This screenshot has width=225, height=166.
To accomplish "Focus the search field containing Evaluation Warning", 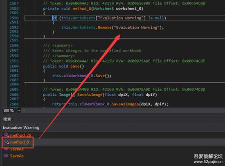I will pyautogui.click(x=112, y=128).
